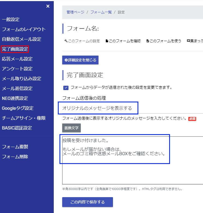Choose フォーム削除 in the sidebar
This screenshot has height=213, width=203.
[x=15, y=157]
